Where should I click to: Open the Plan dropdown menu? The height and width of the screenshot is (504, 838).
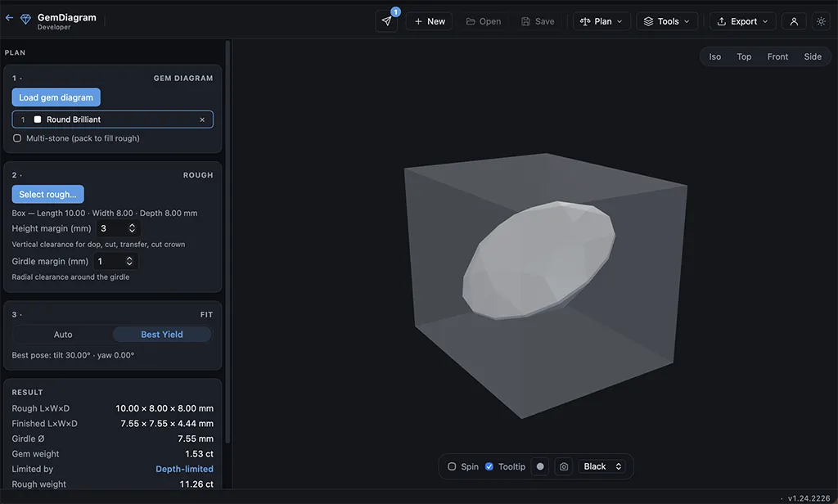coord(601,21)
